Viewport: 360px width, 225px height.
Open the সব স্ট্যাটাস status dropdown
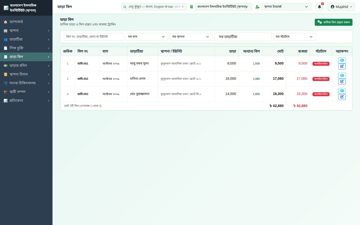294,37
